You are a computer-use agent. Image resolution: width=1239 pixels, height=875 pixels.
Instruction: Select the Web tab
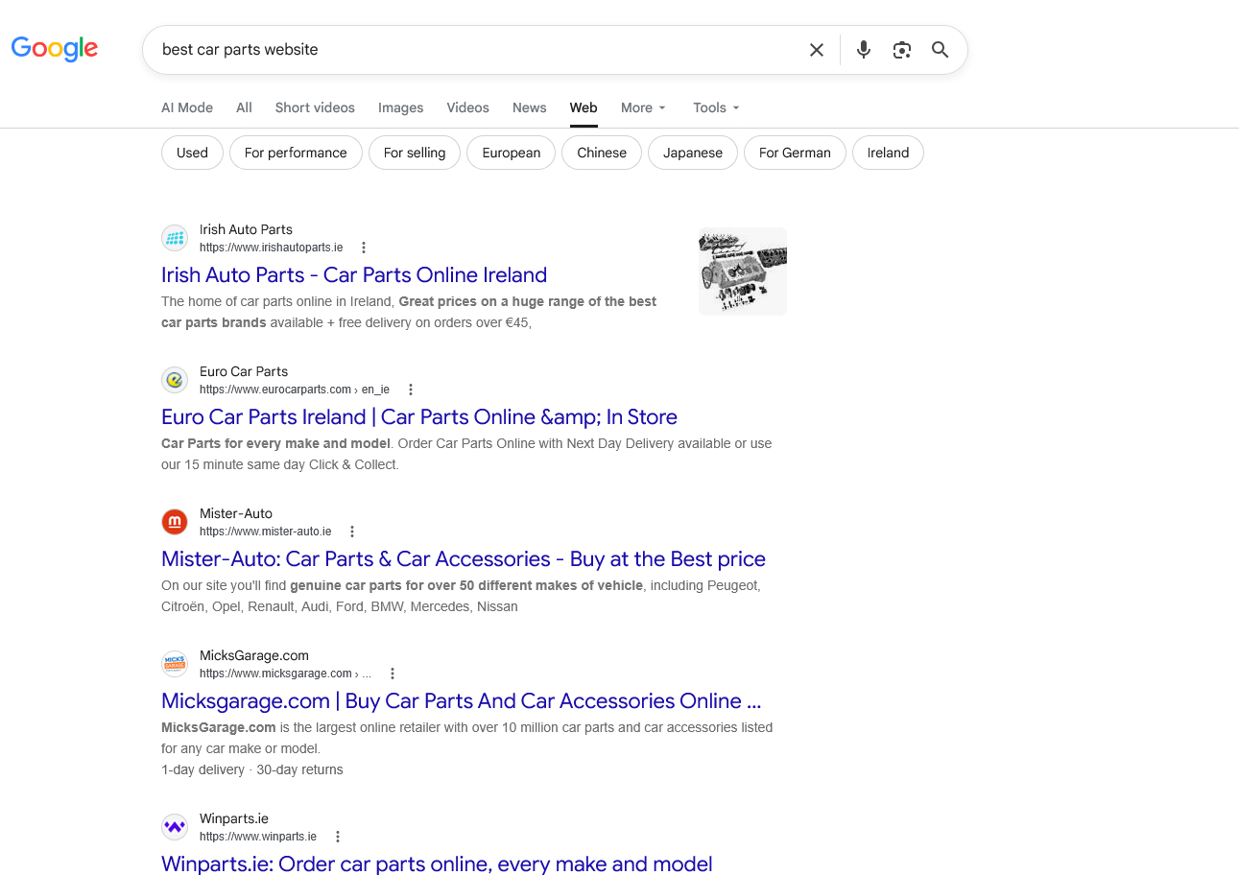click(584, 107)
